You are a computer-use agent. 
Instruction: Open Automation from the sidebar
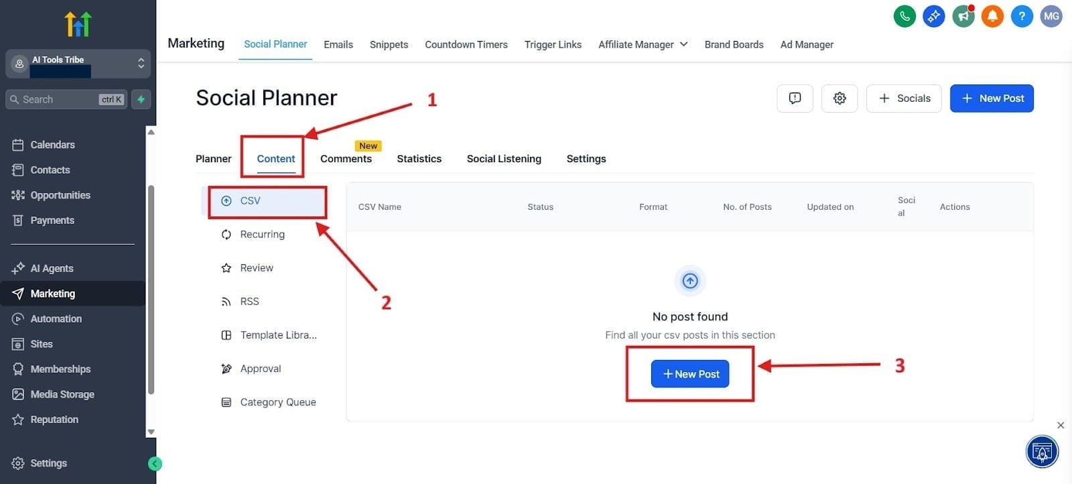tap(56, 318)
